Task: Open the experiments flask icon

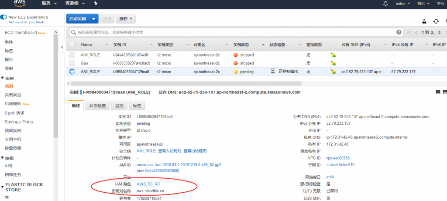Action: 424,21
